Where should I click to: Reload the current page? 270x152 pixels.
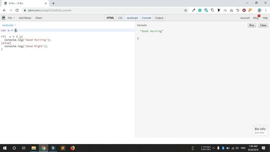tap(17, 10)
